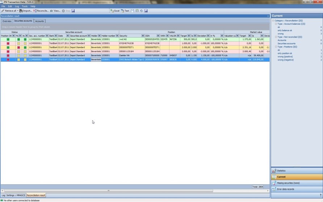Click Position OK status box for vwd AG row
Screen dimensions: 323x202
(8, 39)
